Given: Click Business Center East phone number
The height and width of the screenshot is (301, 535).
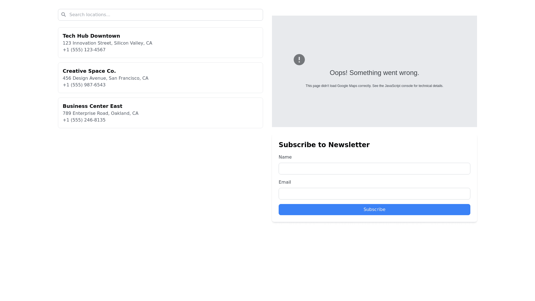Looking at the screenshot, I should tap(84, 120).
